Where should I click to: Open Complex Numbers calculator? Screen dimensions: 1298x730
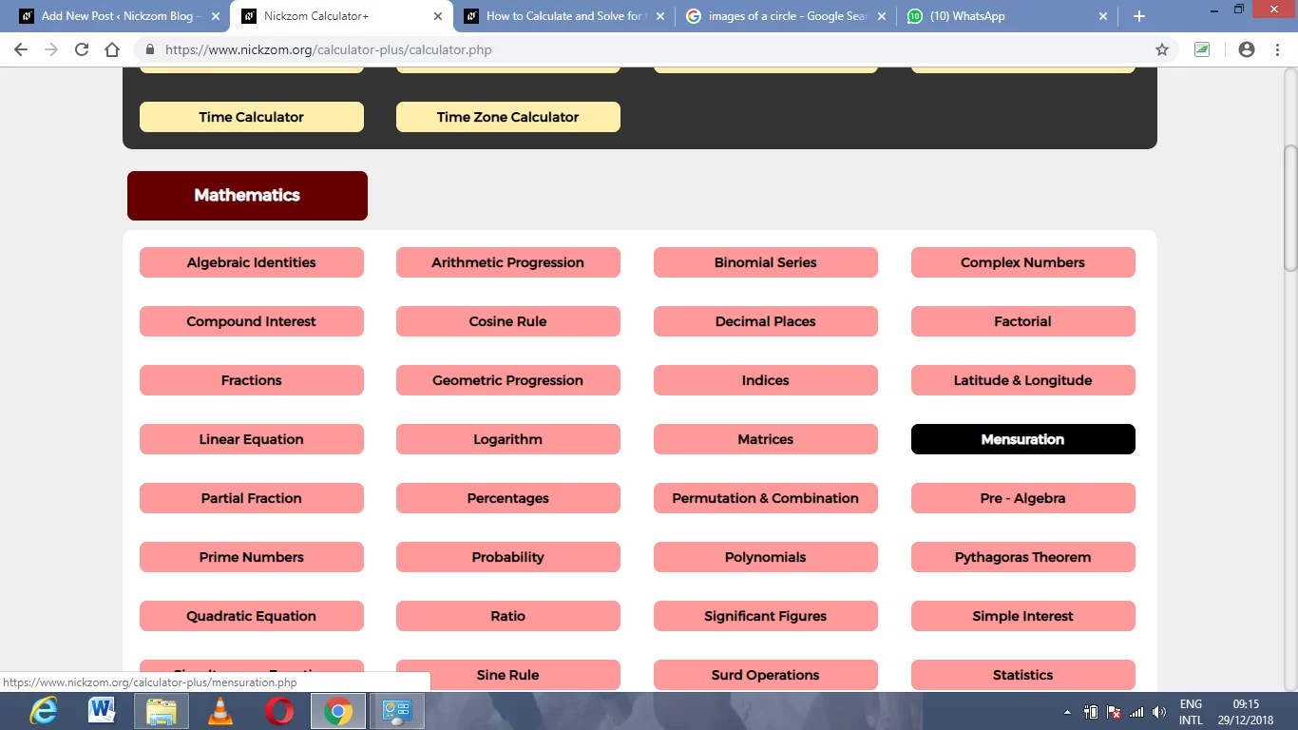(1022, 262)
